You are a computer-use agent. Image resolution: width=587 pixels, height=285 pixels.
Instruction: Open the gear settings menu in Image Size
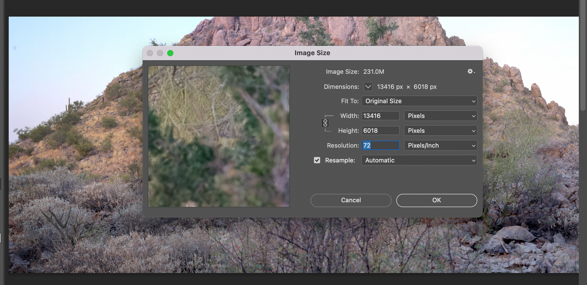point(471,72)
